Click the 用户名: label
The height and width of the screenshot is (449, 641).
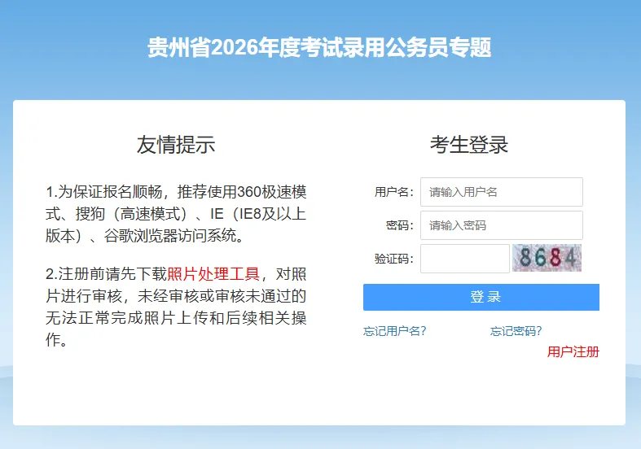[394, 192]
